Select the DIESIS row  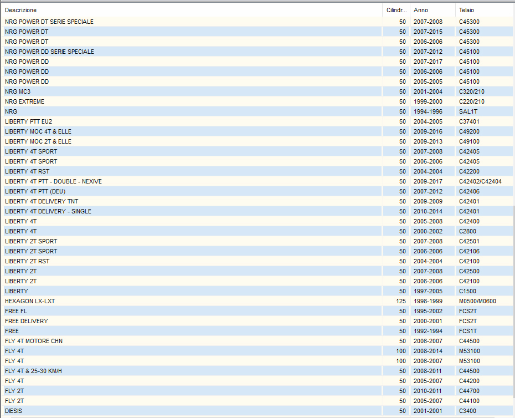point(257,411)
